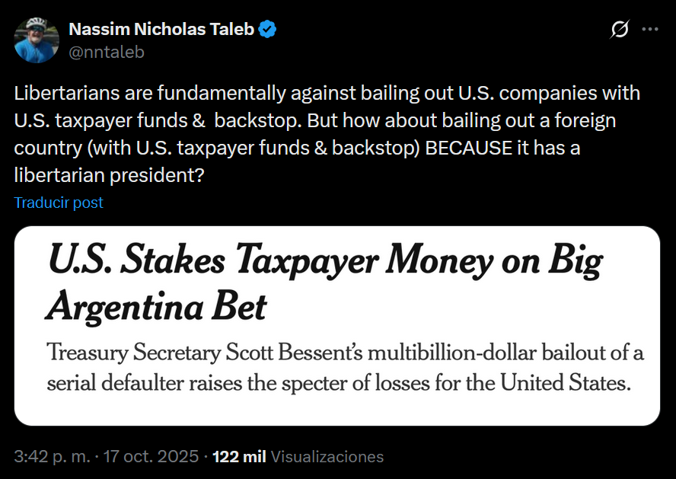Image resolution: width=676 pixels, height=479 pixels.
Task: Click the 122 mil view count
Action: coord(239,456)
